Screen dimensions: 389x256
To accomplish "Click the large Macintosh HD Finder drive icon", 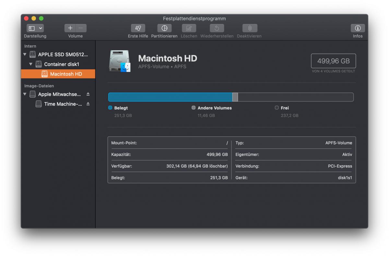I will coord(120,61).
